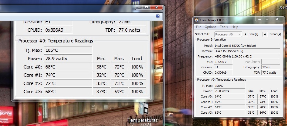Select the Temperaturas desktop item
This screenshot has width=287, height=126.
pyautogui.click(x=142, y=120)
